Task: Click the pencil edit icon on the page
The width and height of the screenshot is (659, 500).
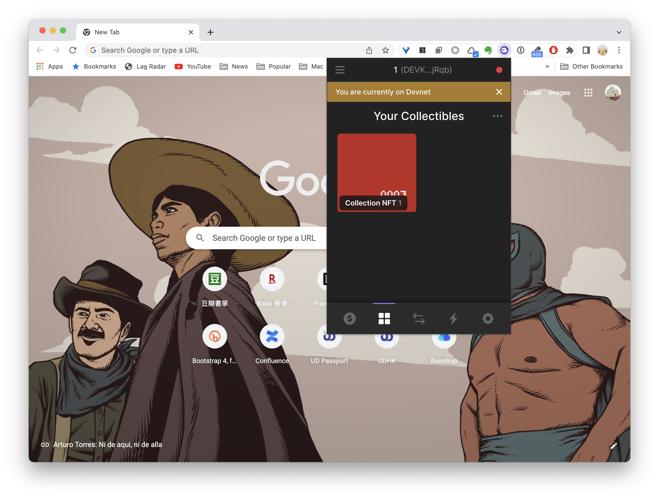Action: [614, 445]
